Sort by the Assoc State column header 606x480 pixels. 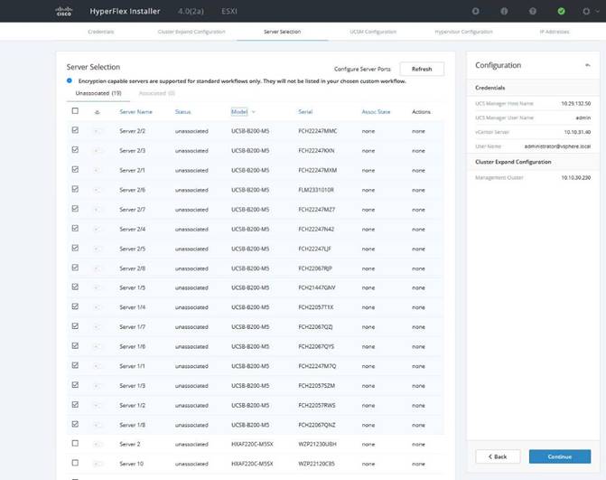pyautogui.click(x=376, y=112)
